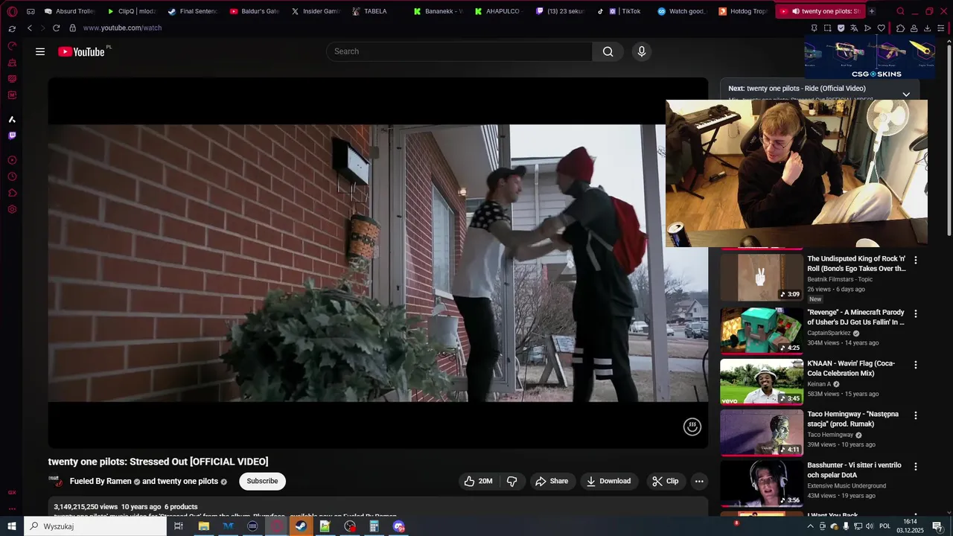Image resolution: width=953 pixels, height=536 pixels.
Task: Go forward in browser history
Action: [x=42, y=28]
